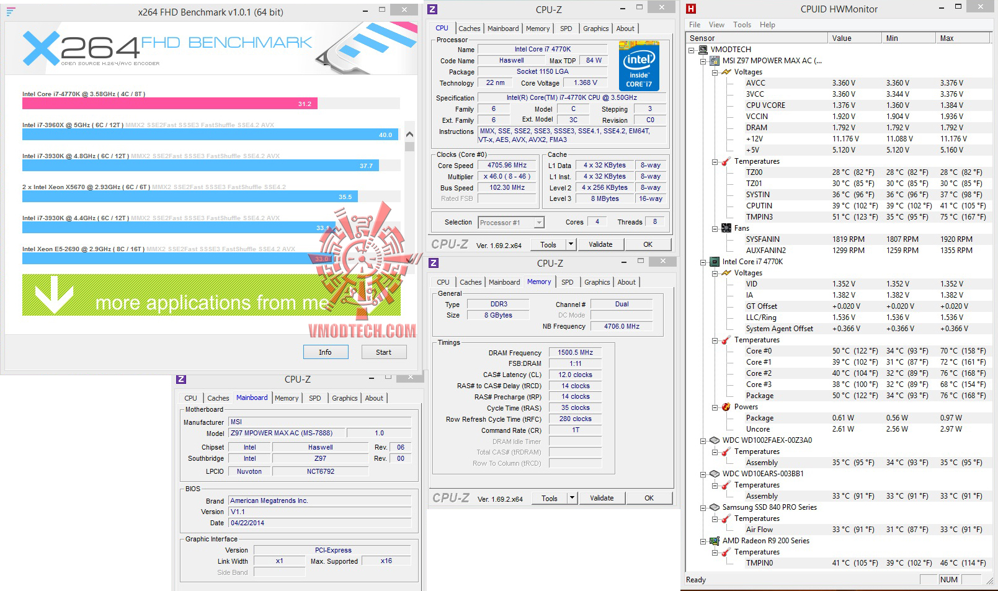Open the Tools menu in HWMonitor
Viewport: 998px width, 591px height.
pyautogui.click(x=742, y=25)
